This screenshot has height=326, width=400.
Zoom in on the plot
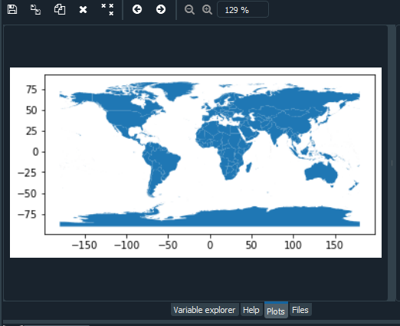[x=207, y=10]
